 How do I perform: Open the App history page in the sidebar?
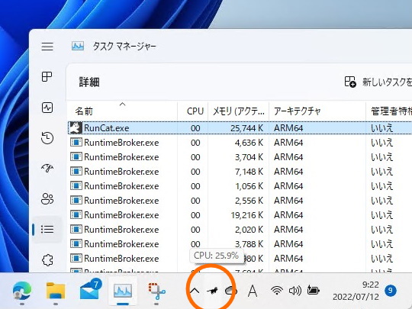coord(47,138)
